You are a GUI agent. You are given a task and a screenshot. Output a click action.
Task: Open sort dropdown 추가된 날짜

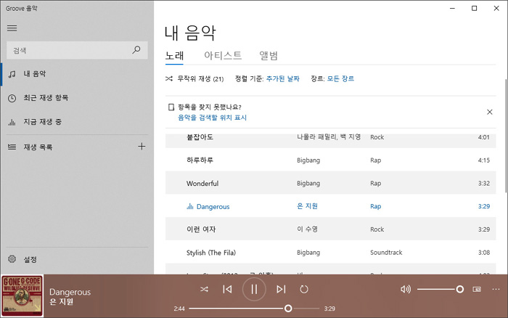(x=282, y=78)
